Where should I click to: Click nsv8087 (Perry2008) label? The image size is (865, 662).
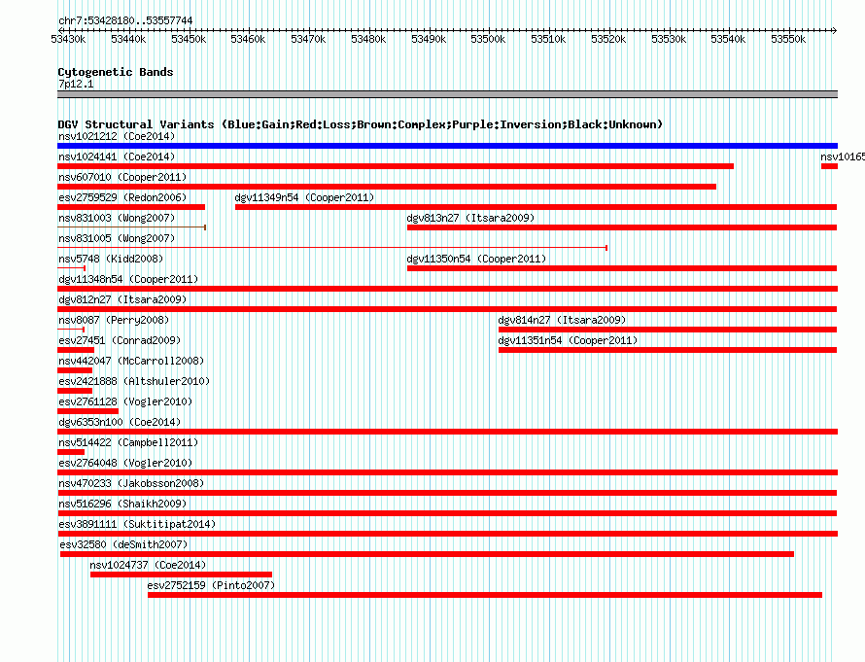tap(114, 320)
